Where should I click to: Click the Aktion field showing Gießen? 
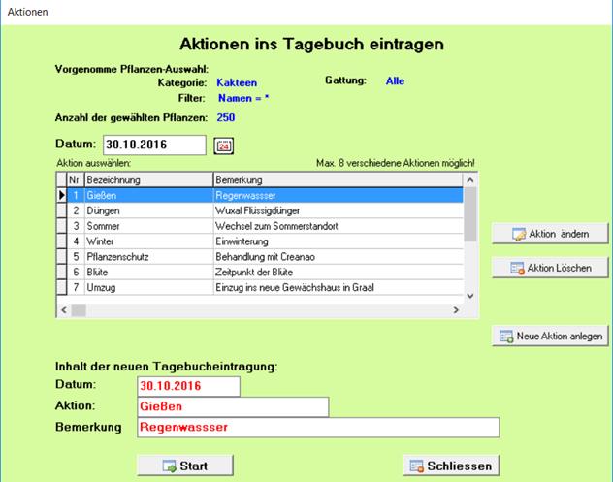(x=233, y=406)
